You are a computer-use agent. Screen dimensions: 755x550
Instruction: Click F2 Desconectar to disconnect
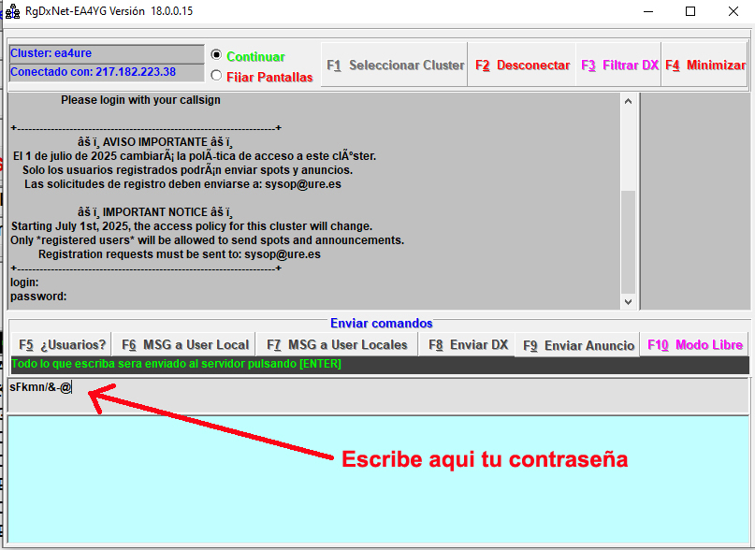522,65
